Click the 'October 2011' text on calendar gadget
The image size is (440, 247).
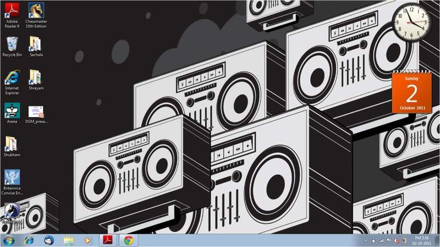coord(412,108)
